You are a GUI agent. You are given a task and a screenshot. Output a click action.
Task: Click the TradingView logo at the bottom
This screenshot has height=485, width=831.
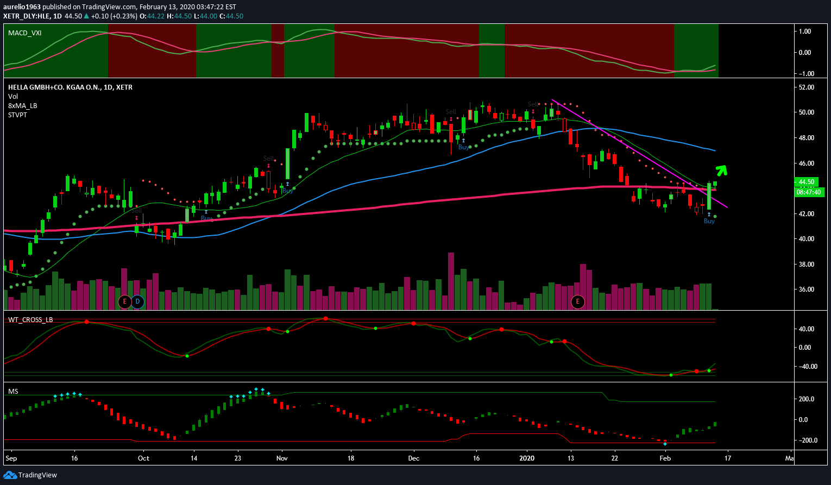(x=30, y=475)
